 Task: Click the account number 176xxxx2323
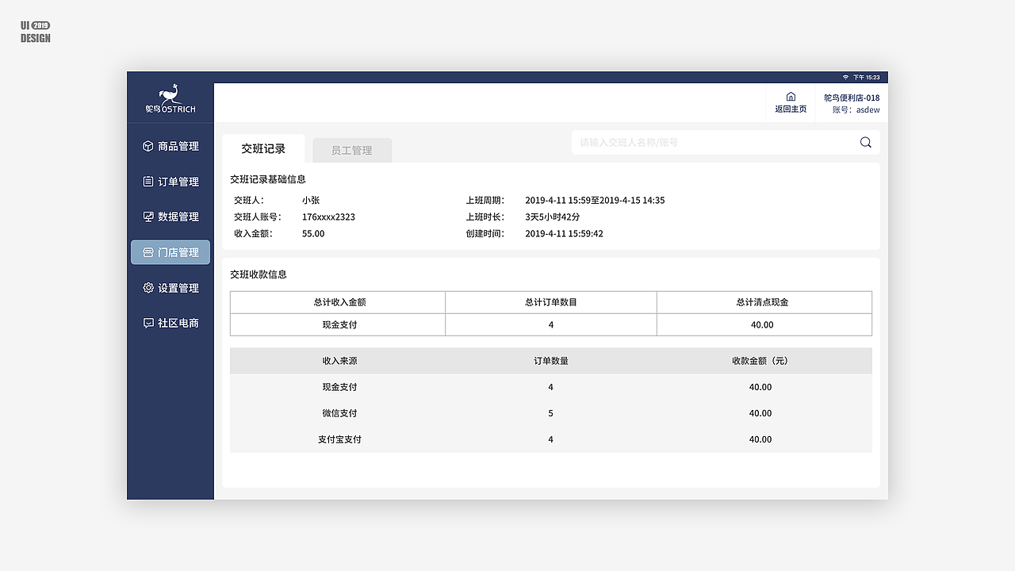(x=328, y=217)
